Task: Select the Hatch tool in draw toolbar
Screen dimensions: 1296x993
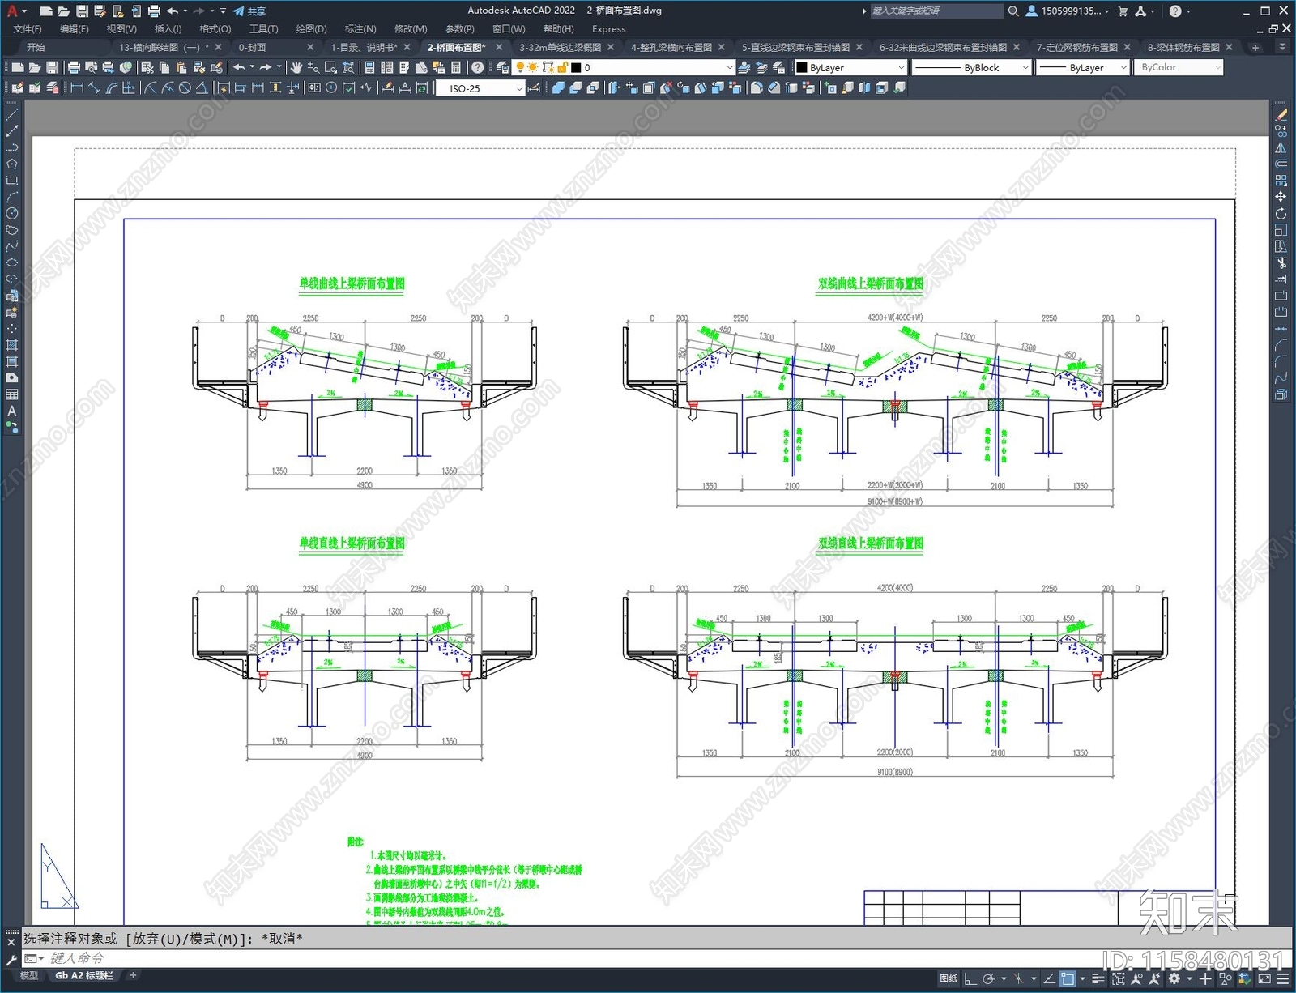Action: click(x=12, y=345)
